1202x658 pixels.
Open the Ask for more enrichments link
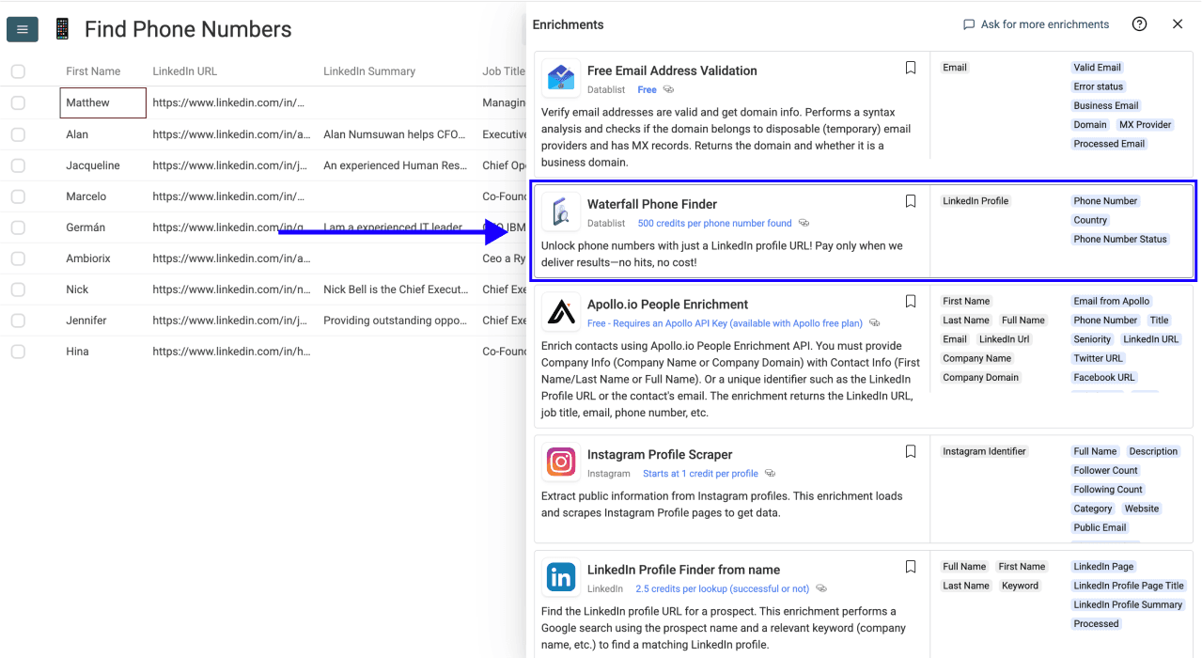pyautogui.click(x=1035, y=23)
